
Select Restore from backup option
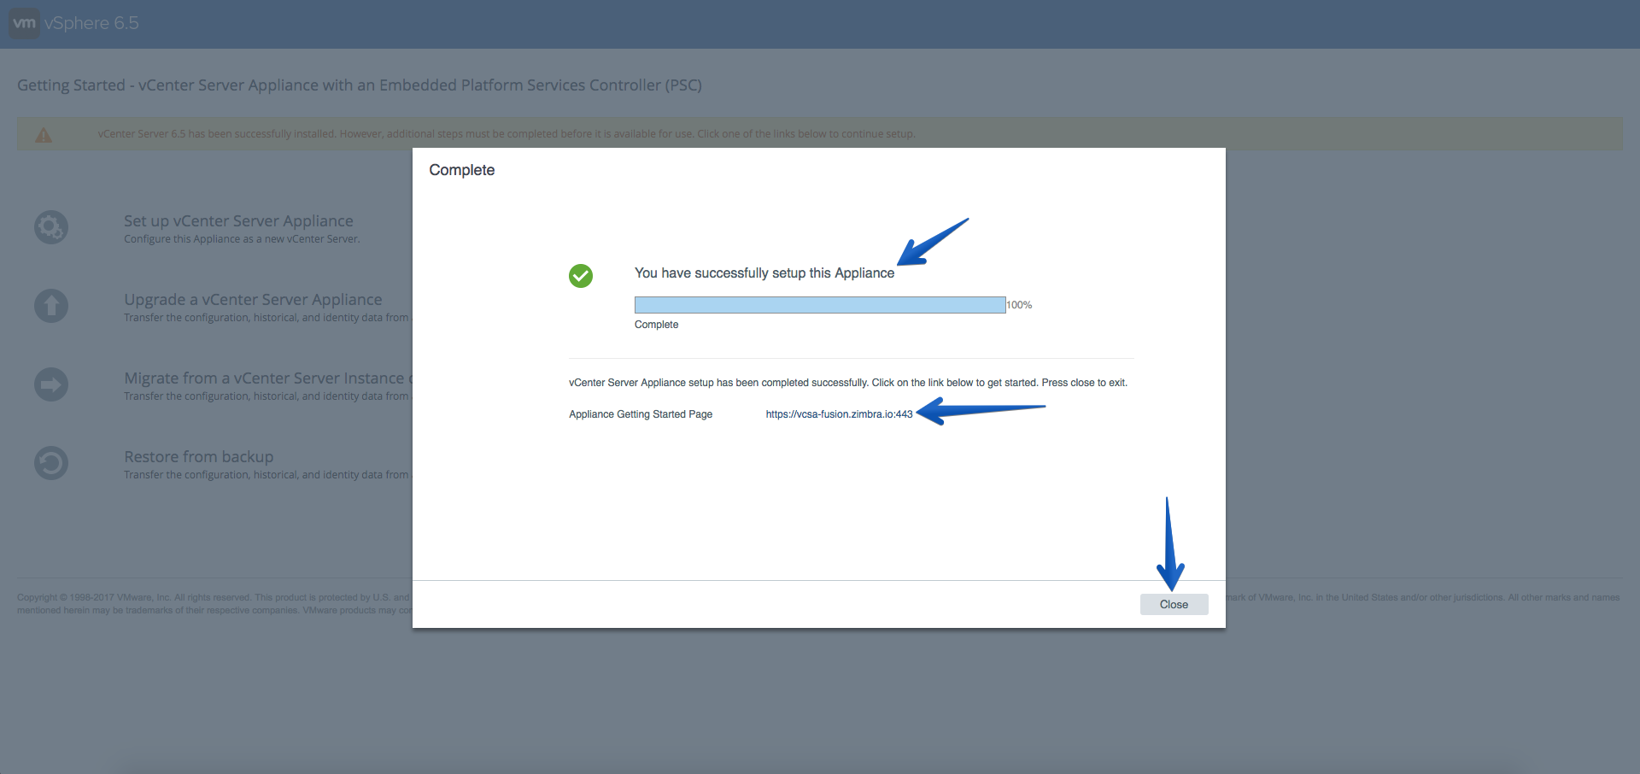click(199, 457)
